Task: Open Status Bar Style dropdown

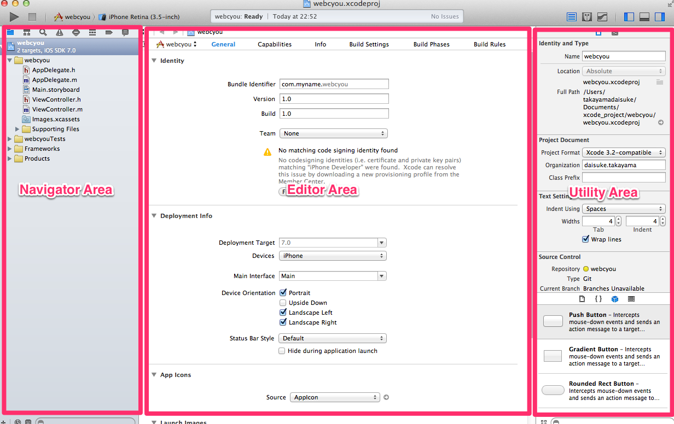Action: click(x=333, y=338)
